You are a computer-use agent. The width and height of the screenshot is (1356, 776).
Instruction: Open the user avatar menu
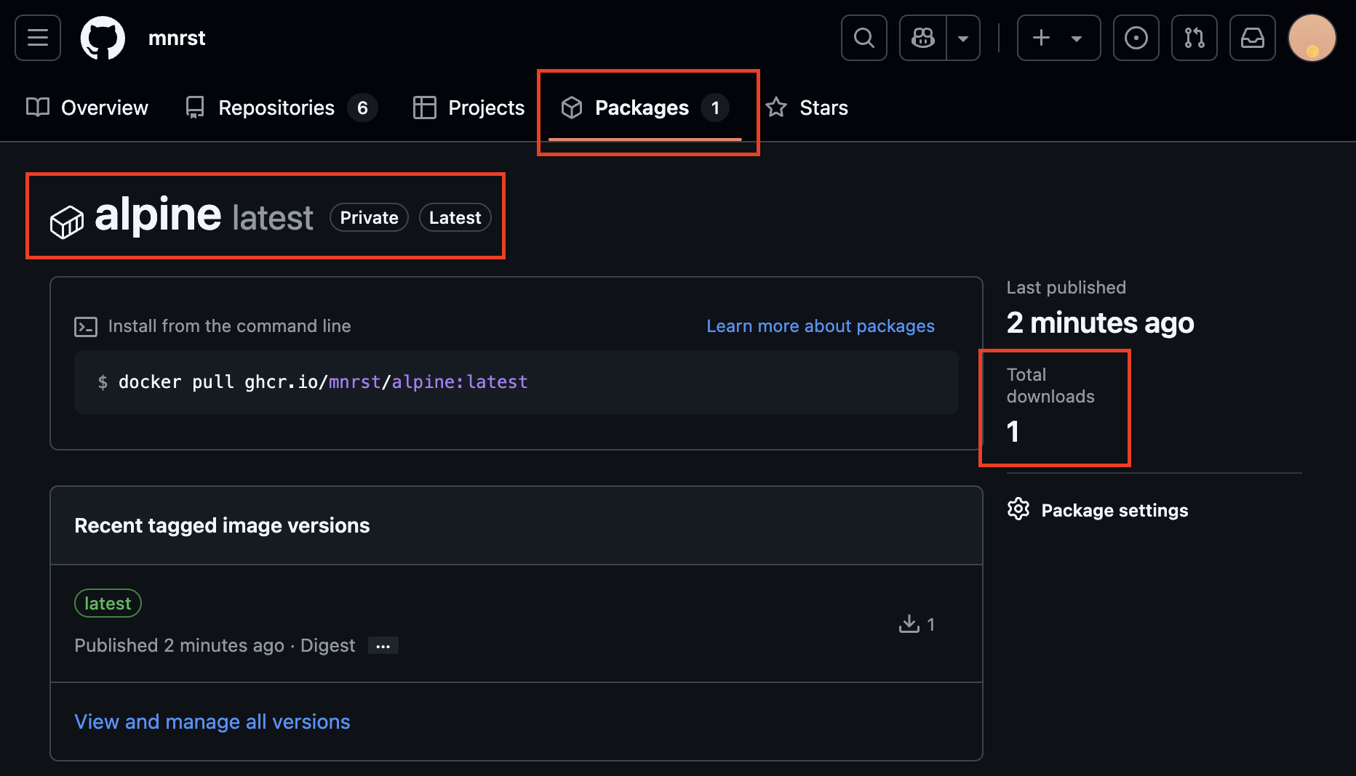coord(1312,38)
